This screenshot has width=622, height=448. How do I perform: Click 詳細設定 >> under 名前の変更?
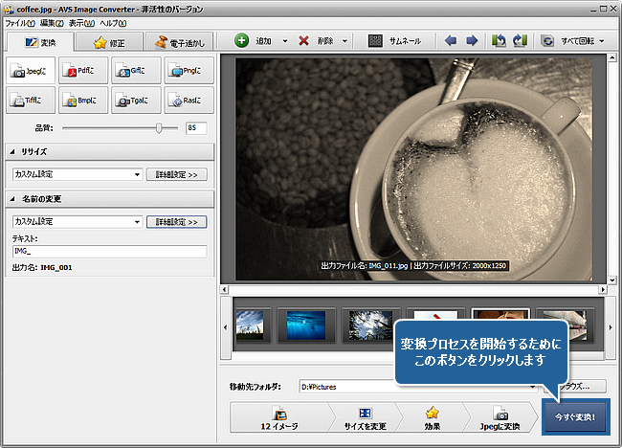[176, 222]
